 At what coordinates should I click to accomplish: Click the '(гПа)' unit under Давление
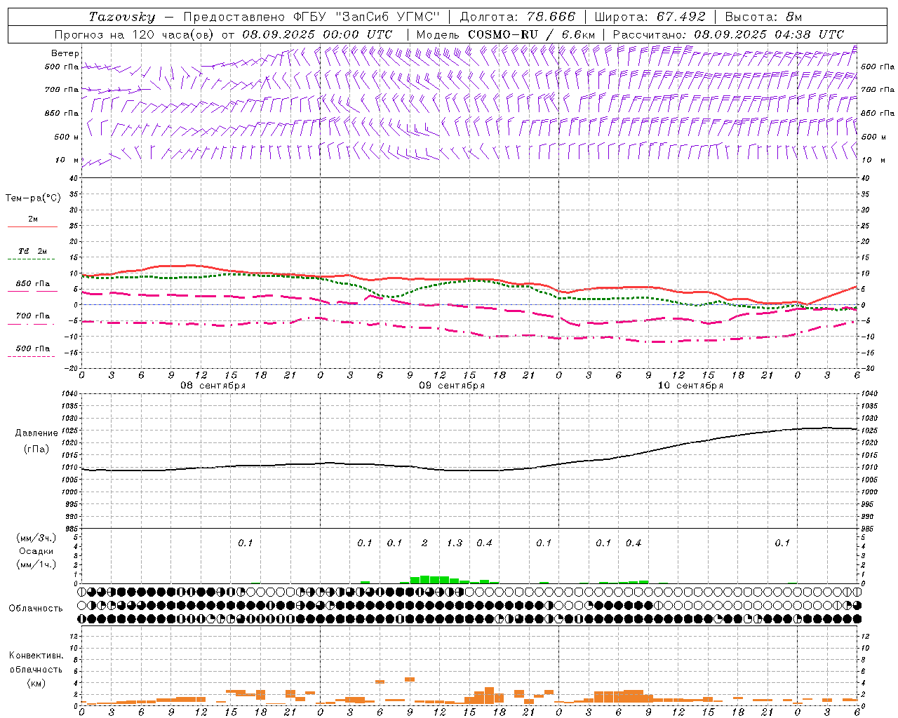point(36,449)
